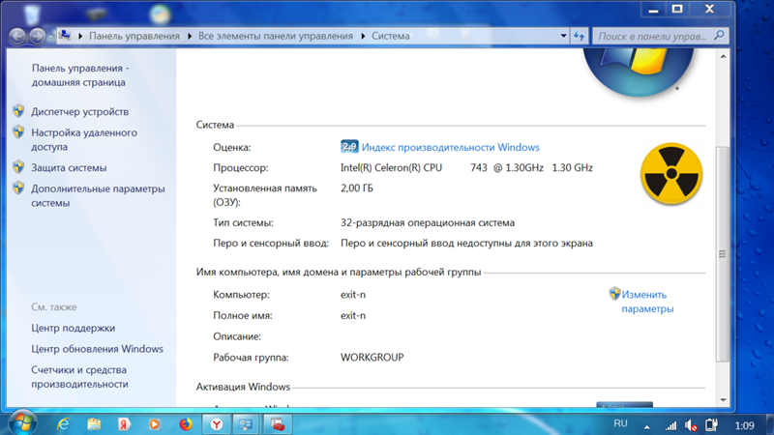
Task: Select Все элементы панели управления breadcrumb
Action: [277, 36]
